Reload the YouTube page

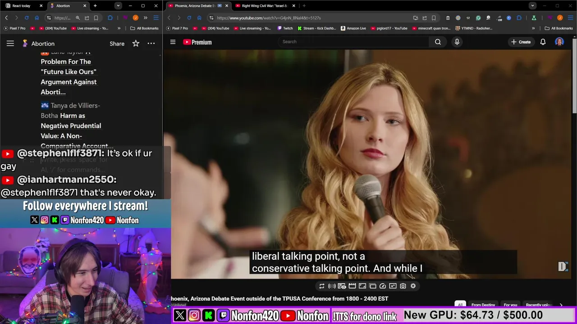[189, 18]
